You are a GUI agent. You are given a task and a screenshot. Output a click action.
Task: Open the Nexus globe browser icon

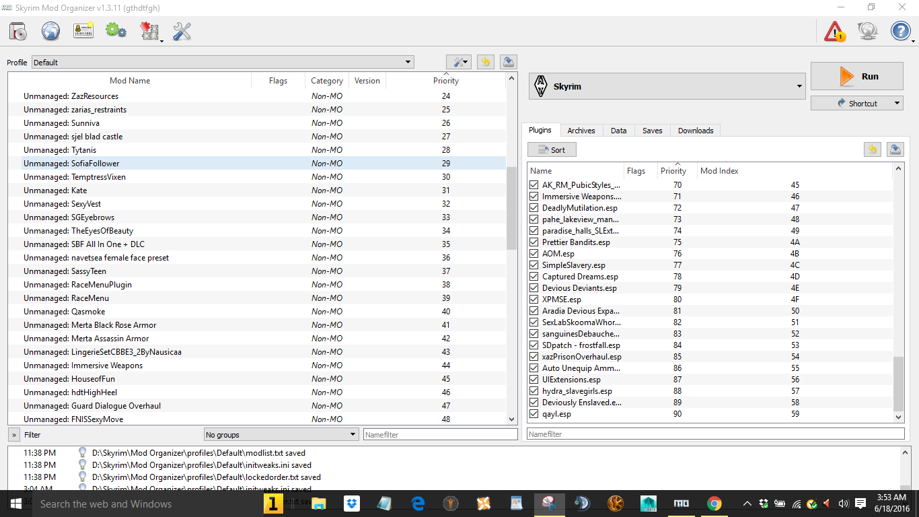click(x=50, y=31)
